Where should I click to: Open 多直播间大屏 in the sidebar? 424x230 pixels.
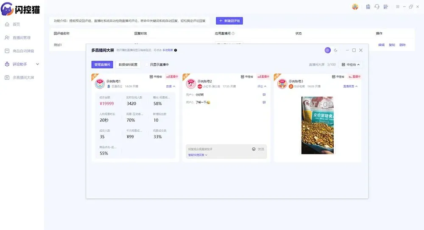tap(20, 77)
